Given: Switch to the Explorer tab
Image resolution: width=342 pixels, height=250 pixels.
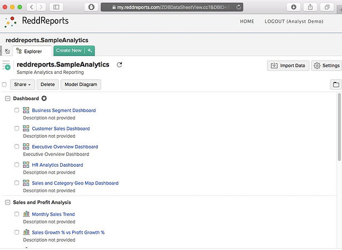Looking at the screenshot, I should pyautogui.click(x=33, y=51).
